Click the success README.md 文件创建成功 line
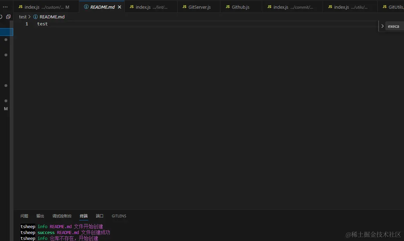This screenshot has width=404, height=241. [x=65, y=233]
